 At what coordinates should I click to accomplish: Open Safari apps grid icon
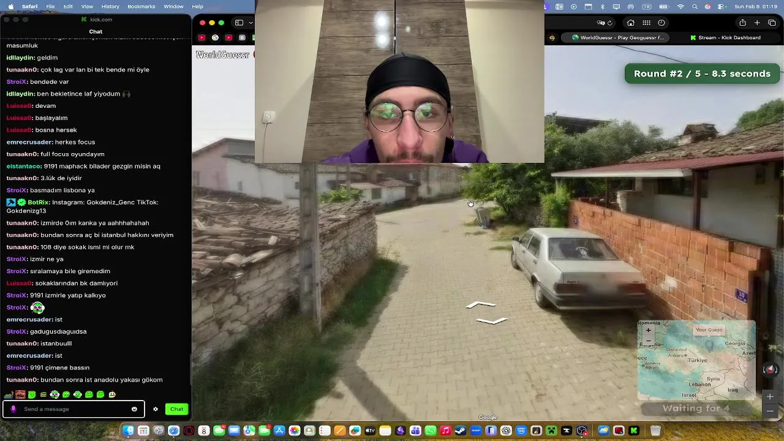pos(646,23)
